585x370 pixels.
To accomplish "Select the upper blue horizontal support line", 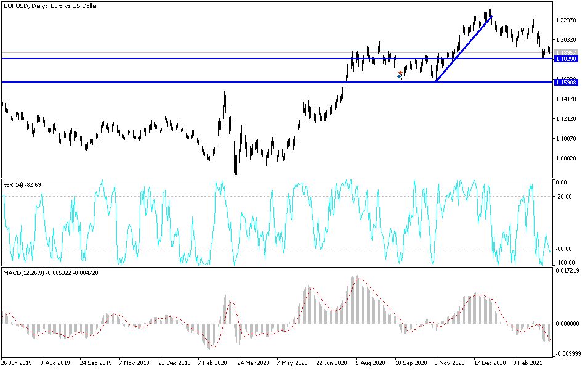I will click(x=246, y=57).
